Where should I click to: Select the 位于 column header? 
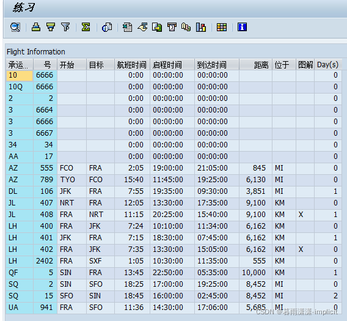[x=284, y=65]
